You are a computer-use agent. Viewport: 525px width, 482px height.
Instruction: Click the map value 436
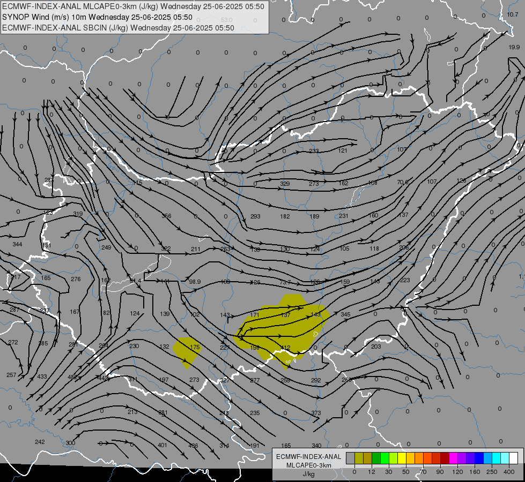click(193, 446)
